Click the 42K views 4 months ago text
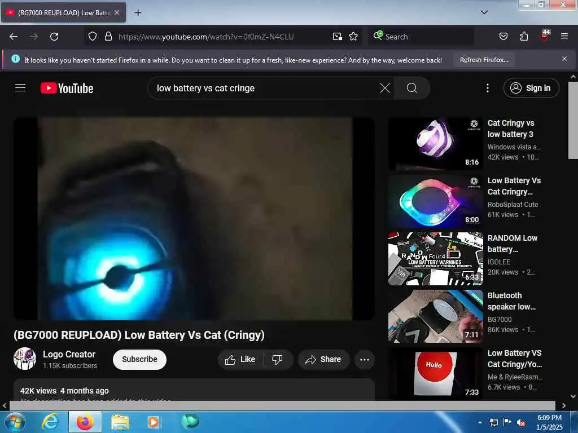Image resolution: width=578 pixels, height=433 pixels. 64,391
